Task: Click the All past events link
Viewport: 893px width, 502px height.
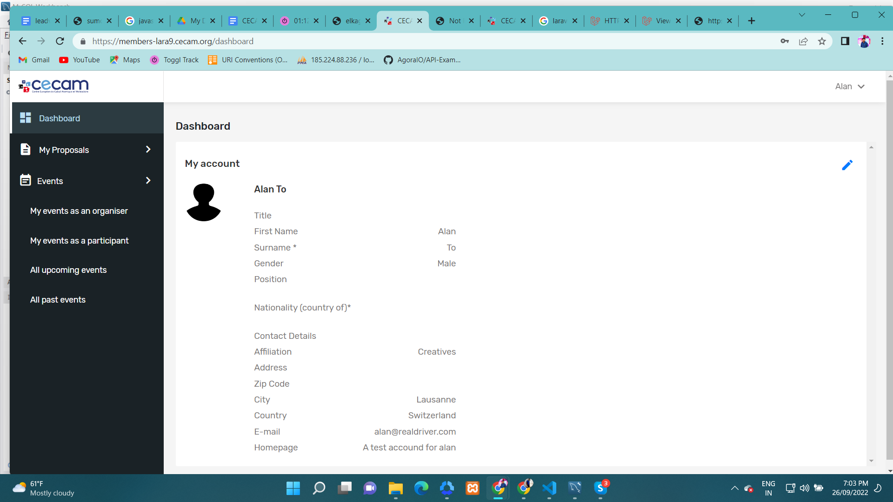Action: tap(58, 300)
